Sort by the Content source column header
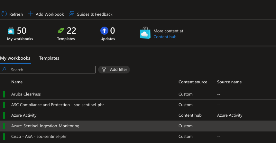 click(x=193, y=82)
